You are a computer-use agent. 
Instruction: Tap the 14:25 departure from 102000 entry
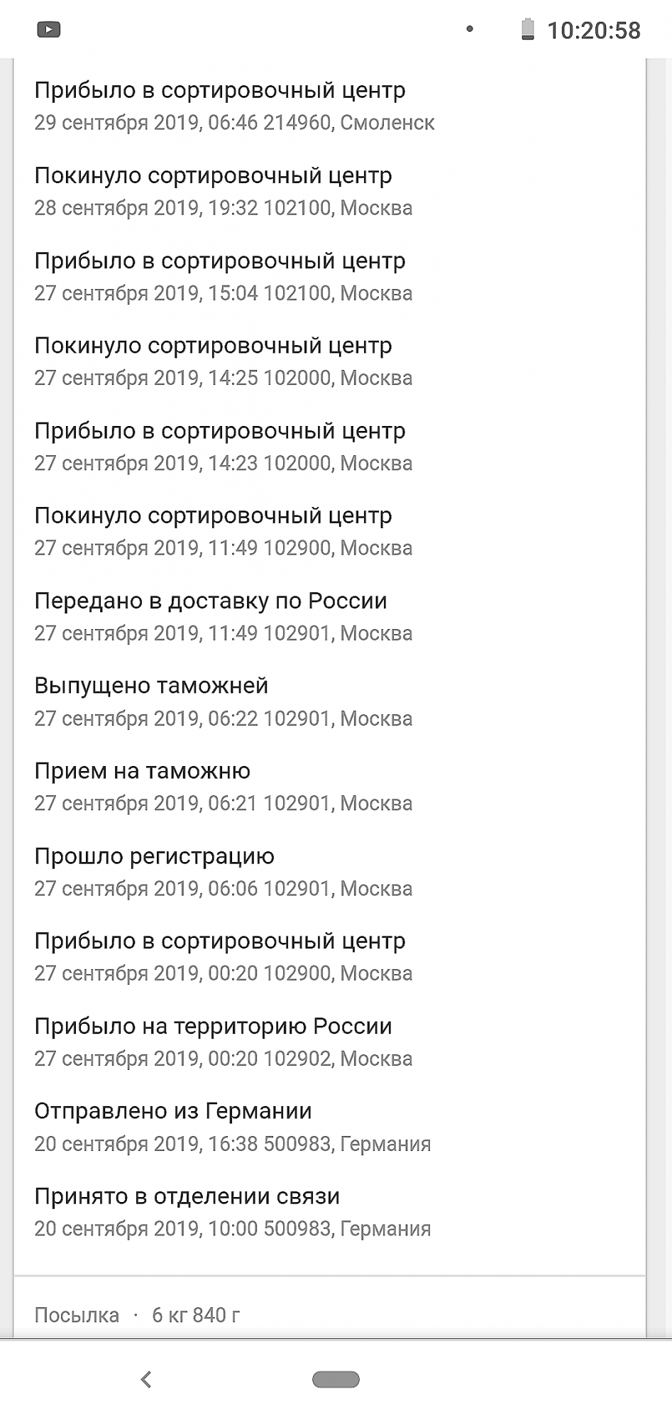224,361
